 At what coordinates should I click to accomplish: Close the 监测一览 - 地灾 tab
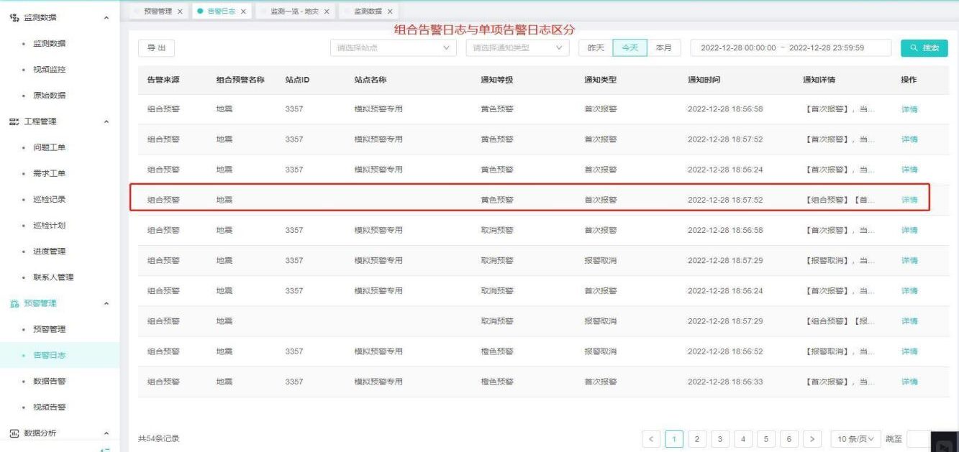327,11
